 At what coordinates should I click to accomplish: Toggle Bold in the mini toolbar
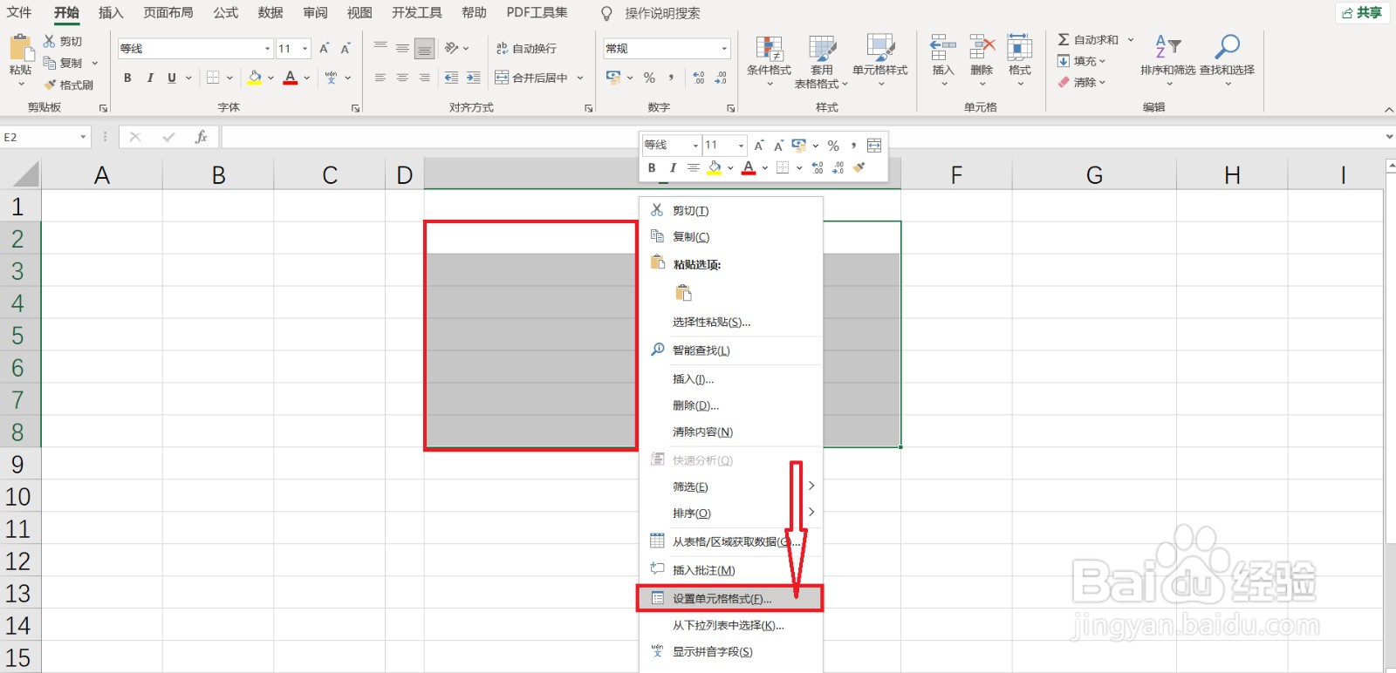(652, 167)
